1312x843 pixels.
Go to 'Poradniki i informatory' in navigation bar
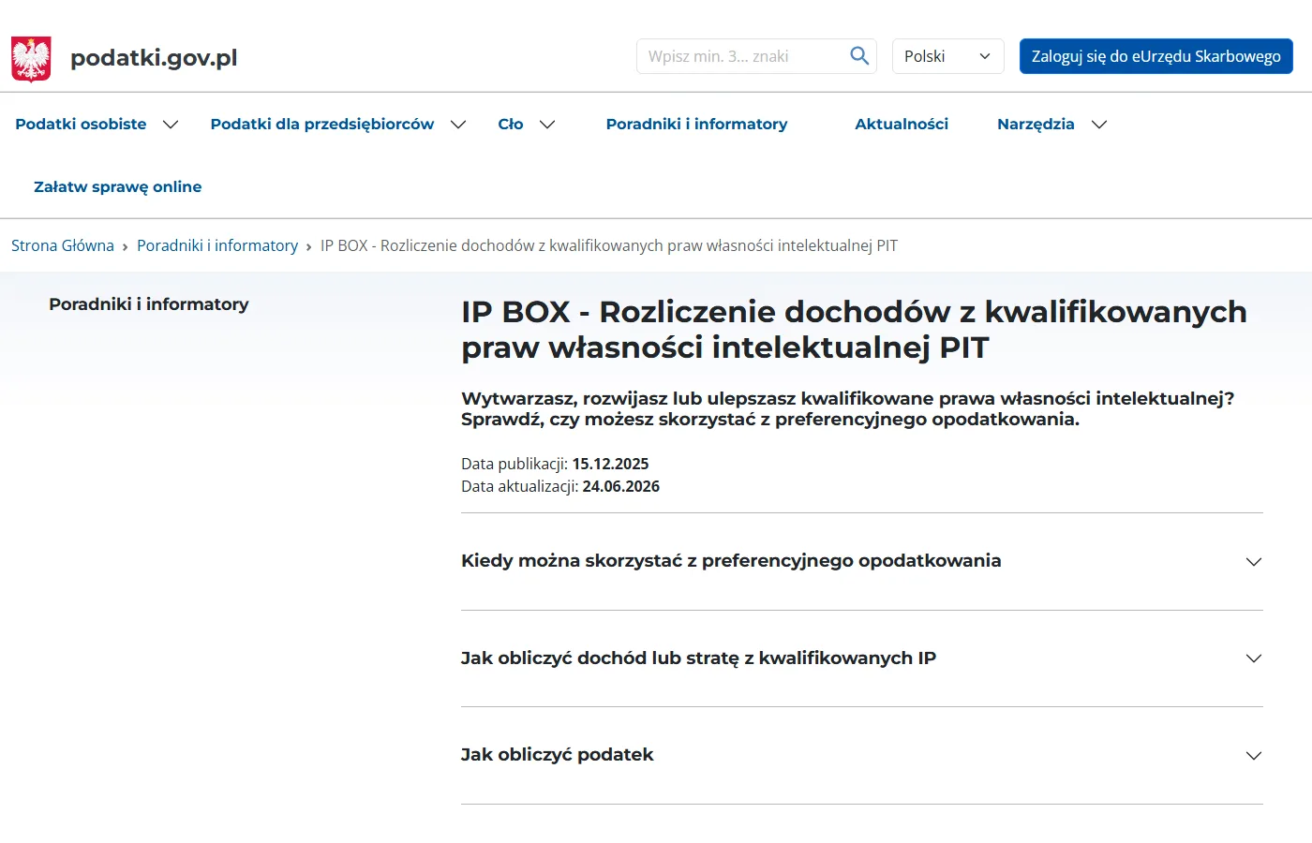click(696, 124)
